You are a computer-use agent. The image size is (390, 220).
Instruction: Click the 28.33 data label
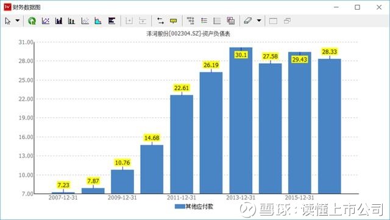coord(329,52)
